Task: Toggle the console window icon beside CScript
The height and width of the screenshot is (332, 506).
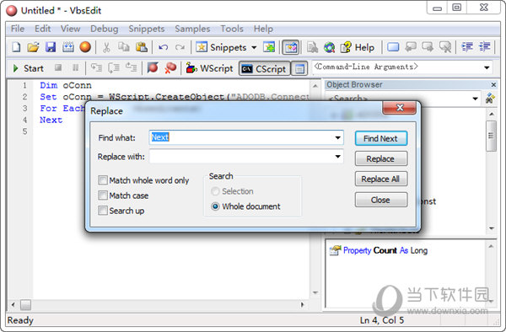Action: 299,68
